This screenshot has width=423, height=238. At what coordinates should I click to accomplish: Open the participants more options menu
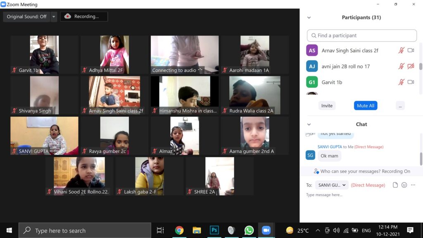pos(399,106)
